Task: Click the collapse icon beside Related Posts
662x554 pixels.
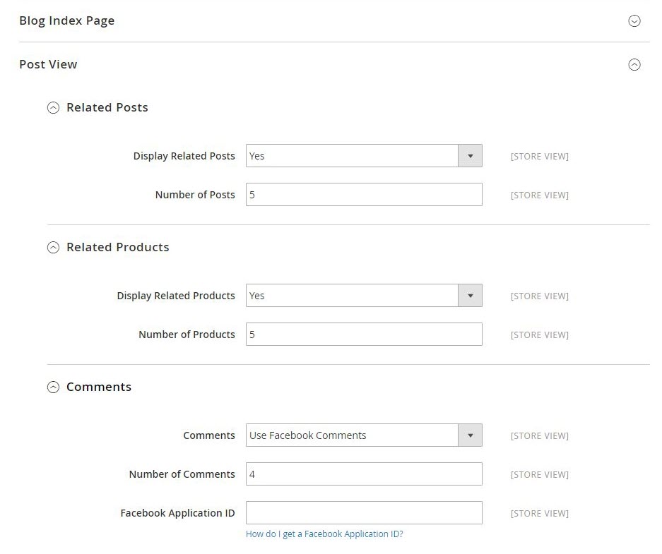Action: click(53, 108)
